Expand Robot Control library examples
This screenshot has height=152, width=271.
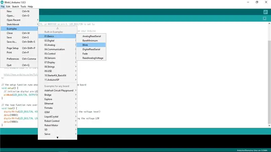57,121
